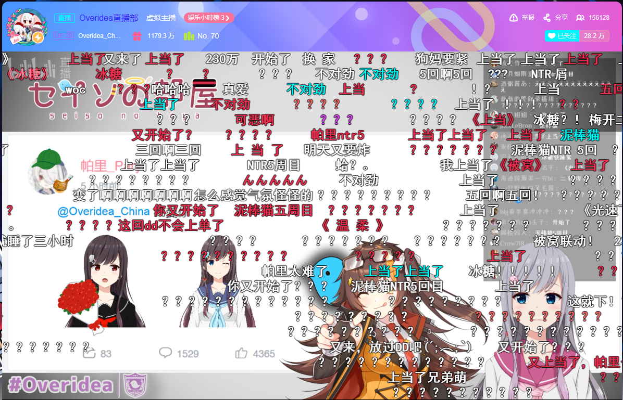This screenshot has width=623, height=400.
Task: Click the report (举报) warning icon
Action: [514, 18]
